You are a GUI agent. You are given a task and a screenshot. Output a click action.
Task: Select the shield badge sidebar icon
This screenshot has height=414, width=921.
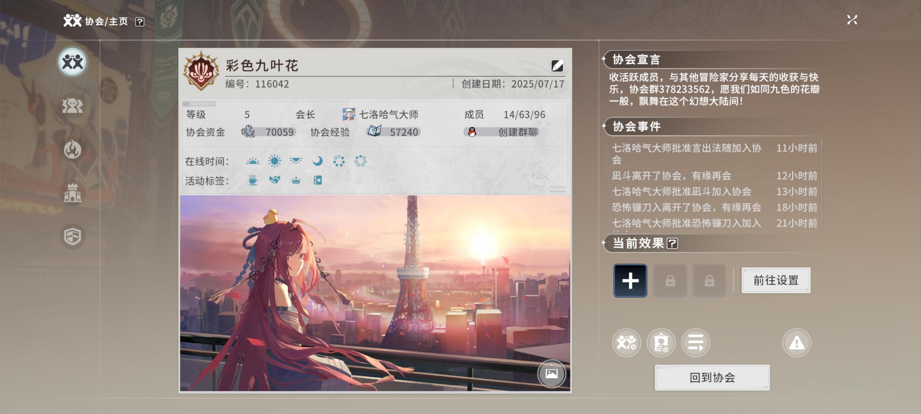[72, 236]
